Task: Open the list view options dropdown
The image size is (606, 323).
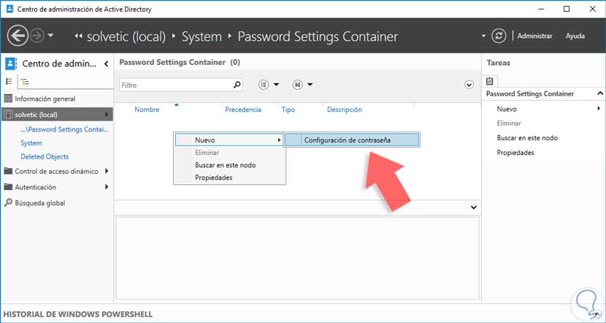Action: click(x=269, y=85)
